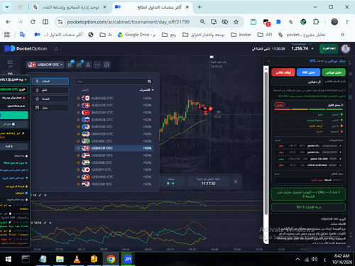Click the blue OTC analysis button

pyautogui.click(x=308, y=72)
